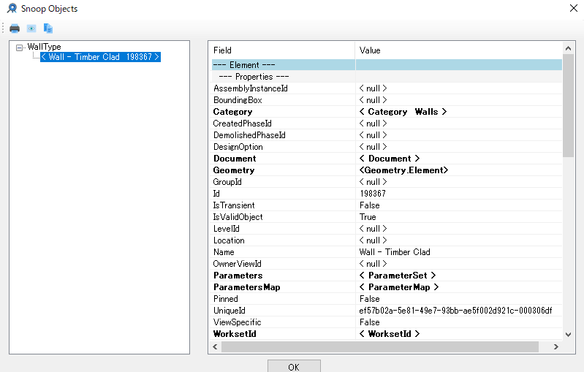Select the CreatedPhaseId field

pos(242,124)
